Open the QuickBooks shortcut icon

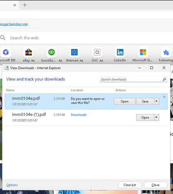(x=52, y=52)
